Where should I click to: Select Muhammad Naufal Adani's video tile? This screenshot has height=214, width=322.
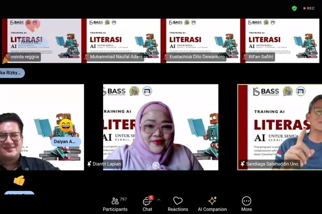(121, 41)
